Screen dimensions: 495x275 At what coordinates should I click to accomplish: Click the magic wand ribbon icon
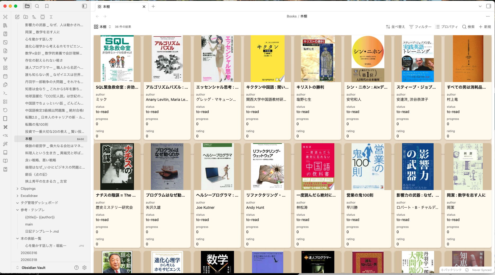5,144
